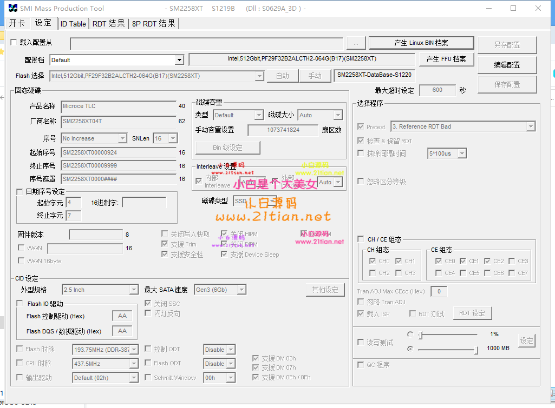Expand the 最大 SATA 速度 Gen3 dropdown
This screenshot has height=408, width=555.
coord(241,290)
